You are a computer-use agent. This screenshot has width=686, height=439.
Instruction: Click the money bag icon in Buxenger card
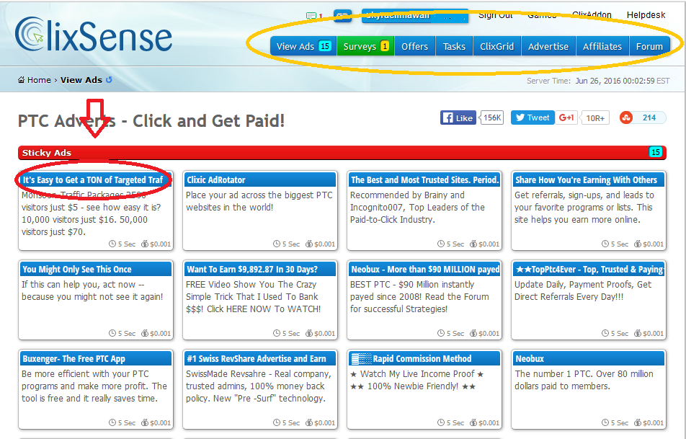(144, 422)
